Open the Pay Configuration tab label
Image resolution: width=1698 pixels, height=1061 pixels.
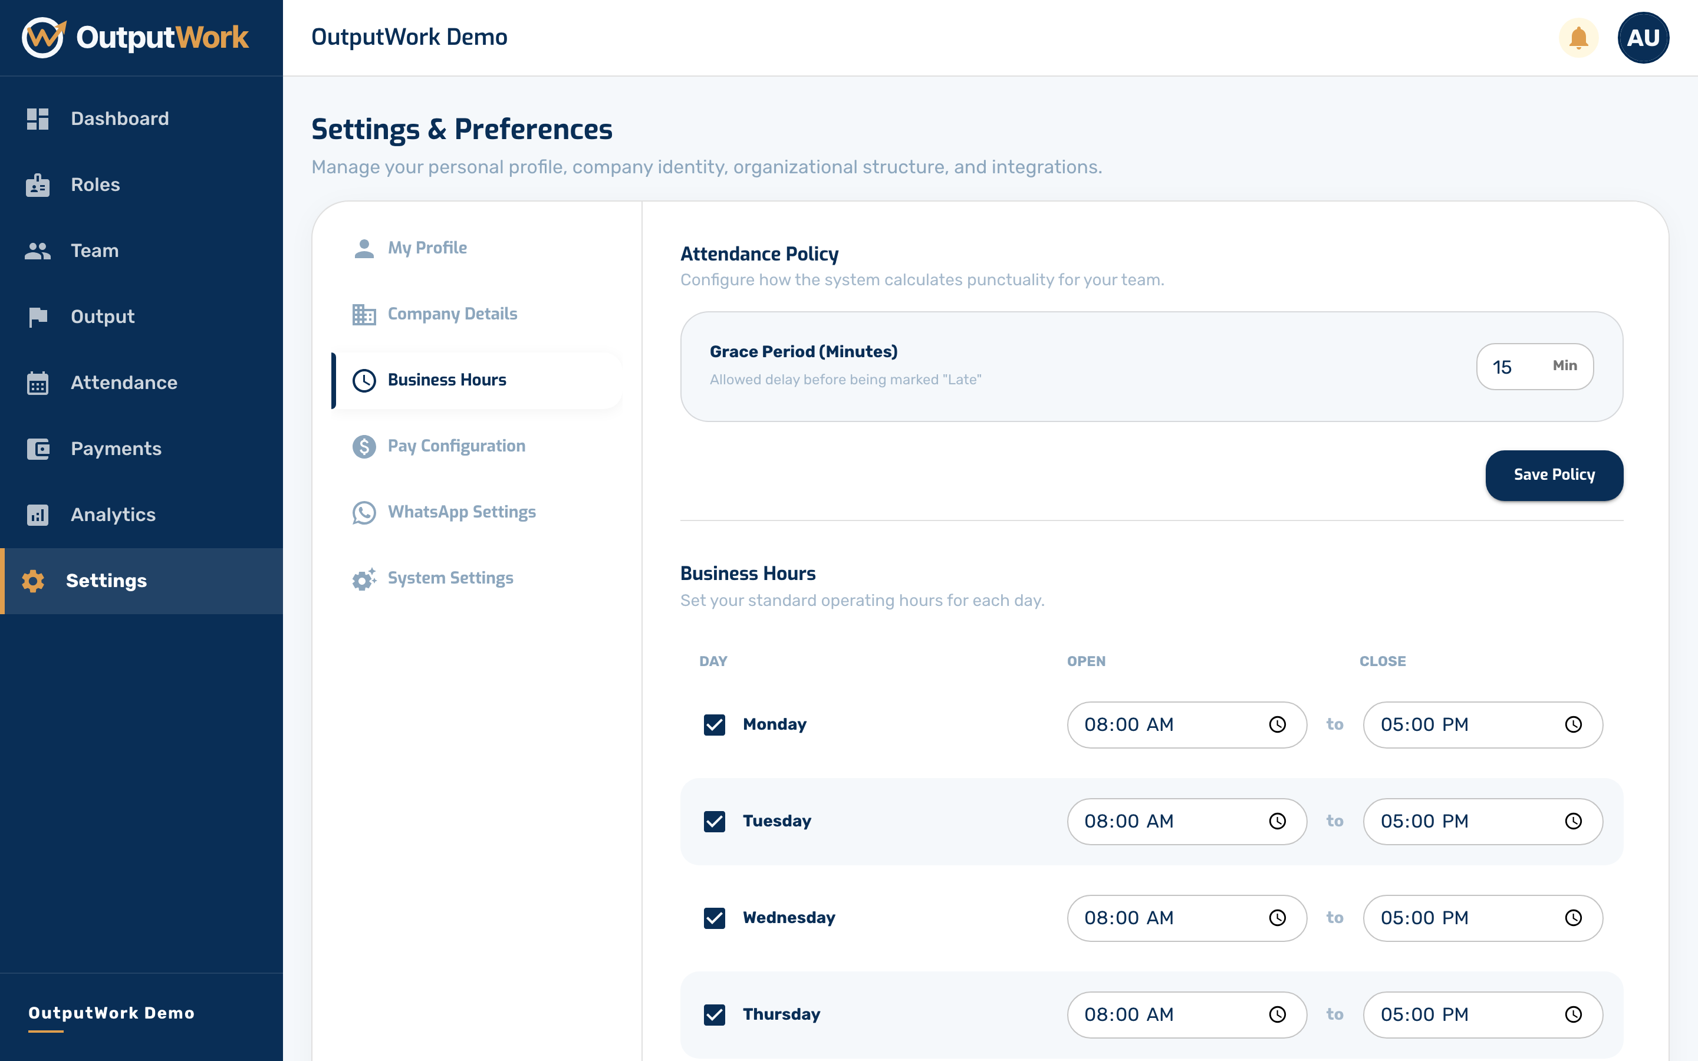click(x=457, y=446)
